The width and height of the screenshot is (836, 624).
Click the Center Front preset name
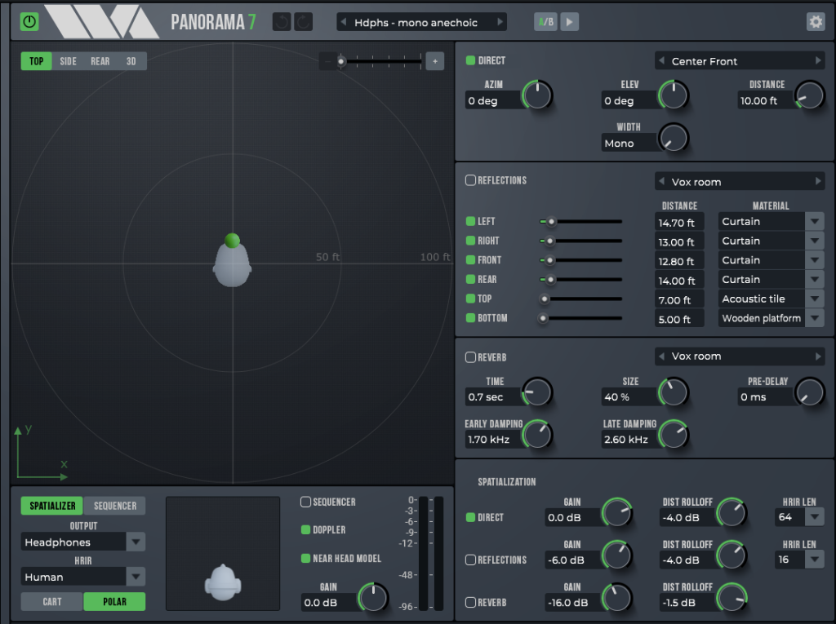coord(705,61)
